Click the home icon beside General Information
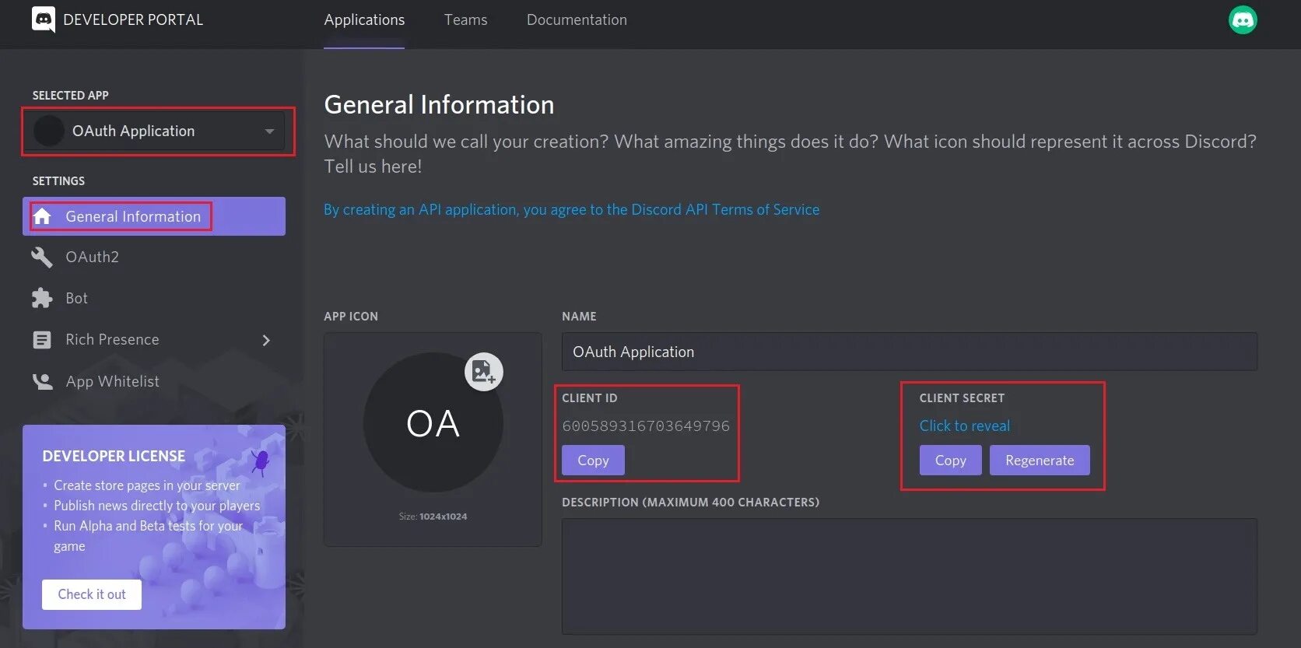 [x=42, y=216]
